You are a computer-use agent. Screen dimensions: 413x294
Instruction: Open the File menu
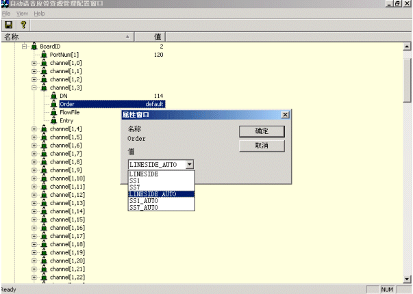click(x=5, y=14)
